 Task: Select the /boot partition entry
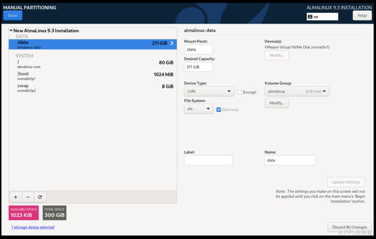click(x=92, y=76)
